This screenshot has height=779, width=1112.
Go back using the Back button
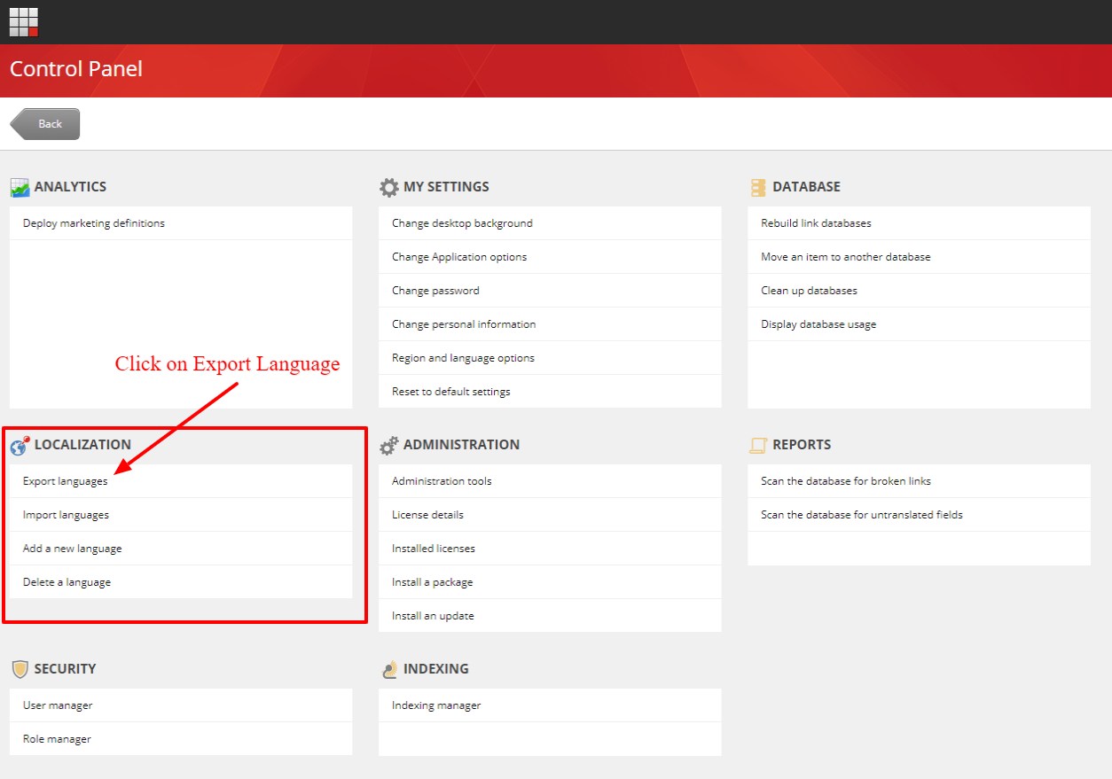(x=46, y=124)
